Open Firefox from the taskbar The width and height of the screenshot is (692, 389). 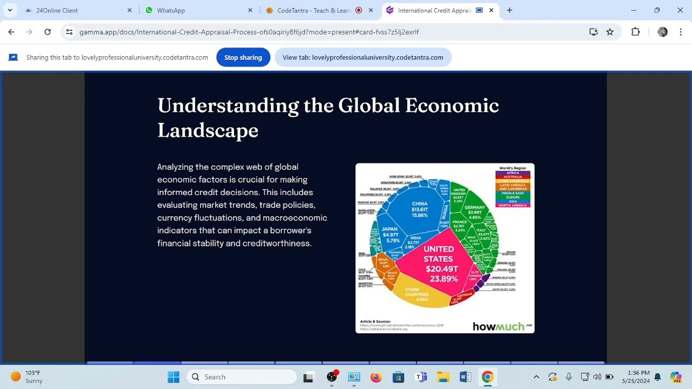376,377
